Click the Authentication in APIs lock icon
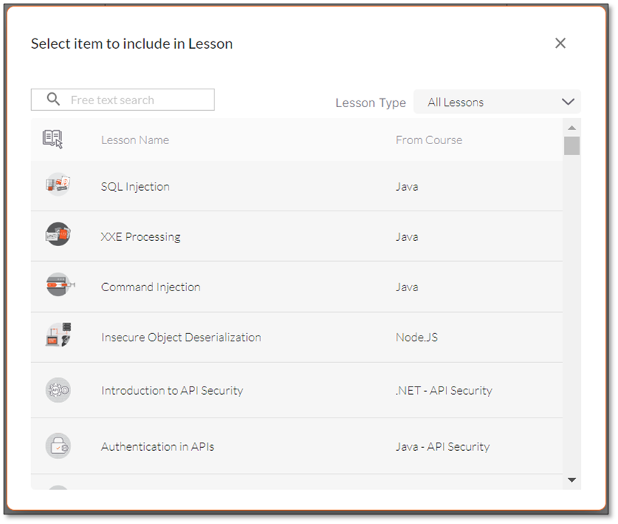Image resolution: width=618 pixels, height=524 pixels. (58, 446)
